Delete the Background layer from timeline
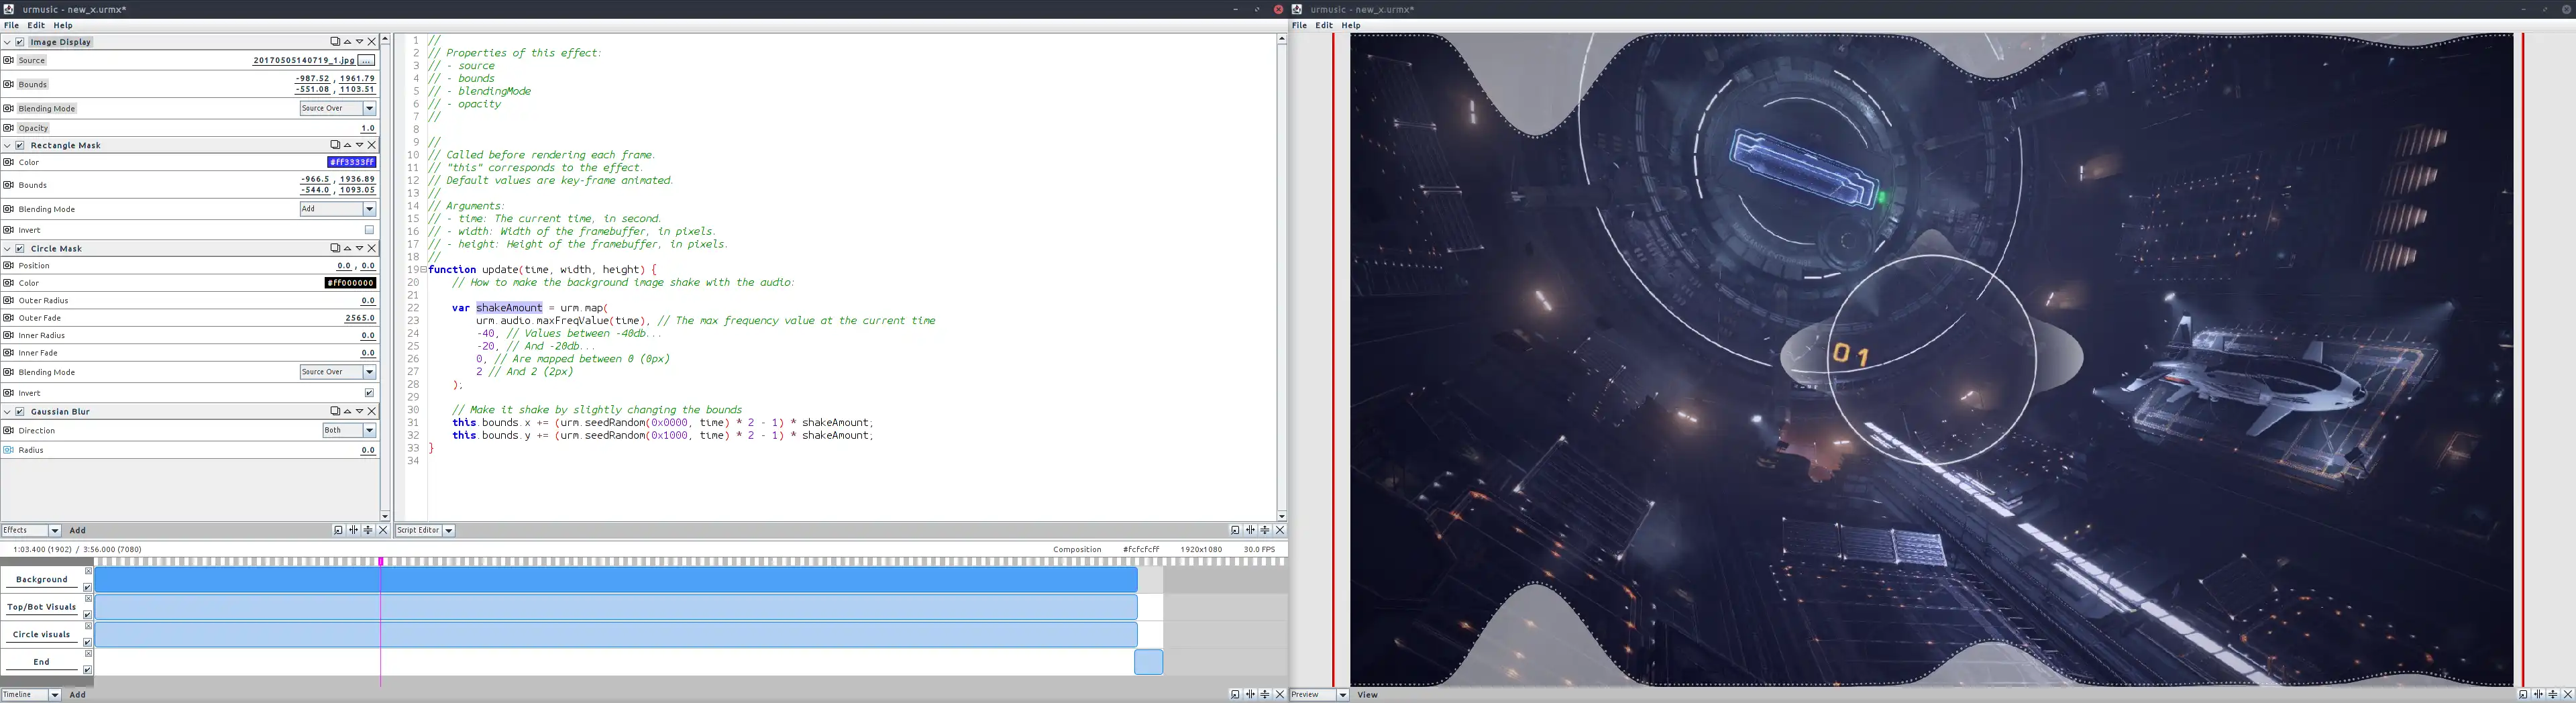The image size is (2576, 703). 88,572
